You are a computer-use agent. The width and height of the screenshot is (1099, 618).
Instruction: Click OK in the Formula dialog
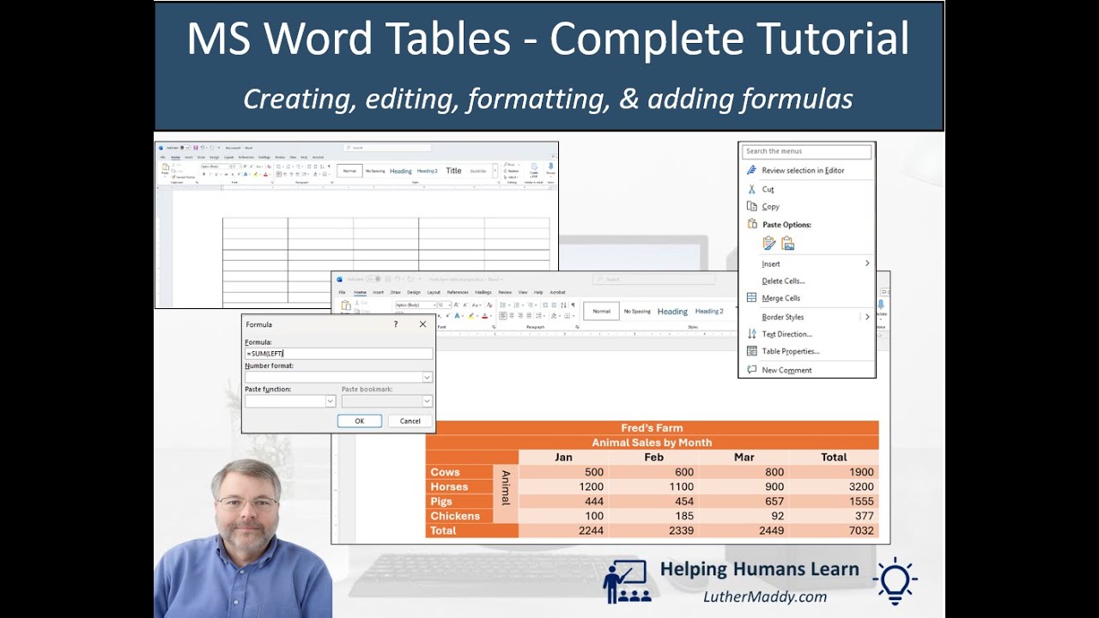click(359, 421)
